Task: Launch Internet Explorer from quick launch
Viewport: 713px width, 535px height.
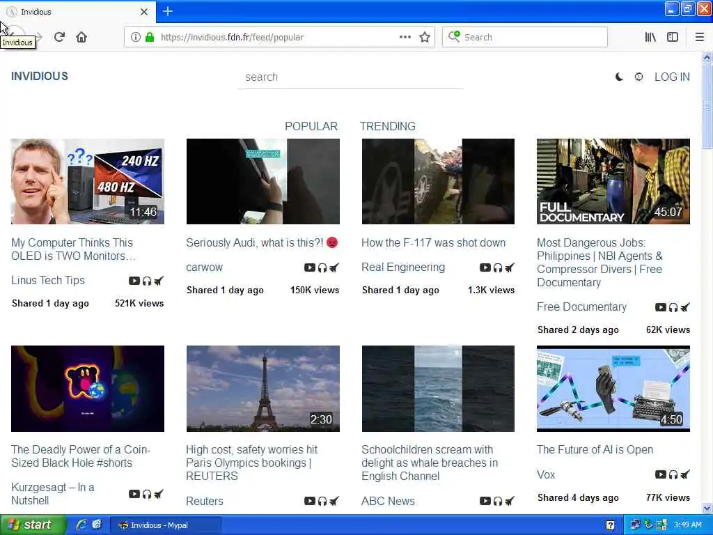Action: click(x=82, y=525)
